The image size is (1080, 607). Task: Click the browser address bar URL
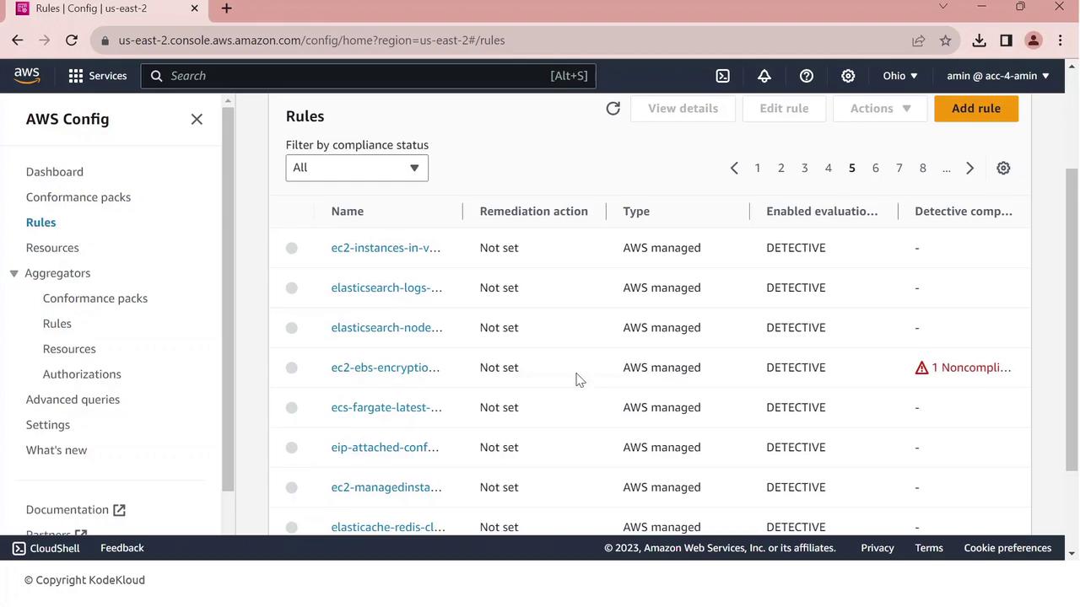tap(311, 40)
